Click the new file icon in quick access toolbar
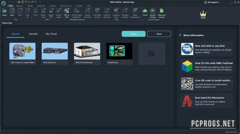 click(x=22, y=2)
